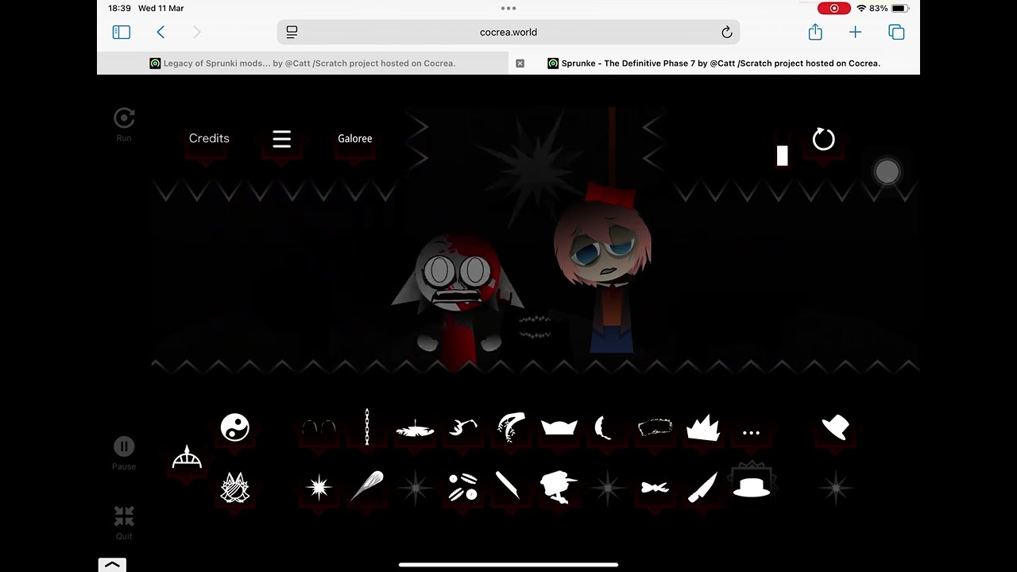Select the dim star slot beside the fedora column
This screenshot has width=1017, height=572.
[835, 487]
